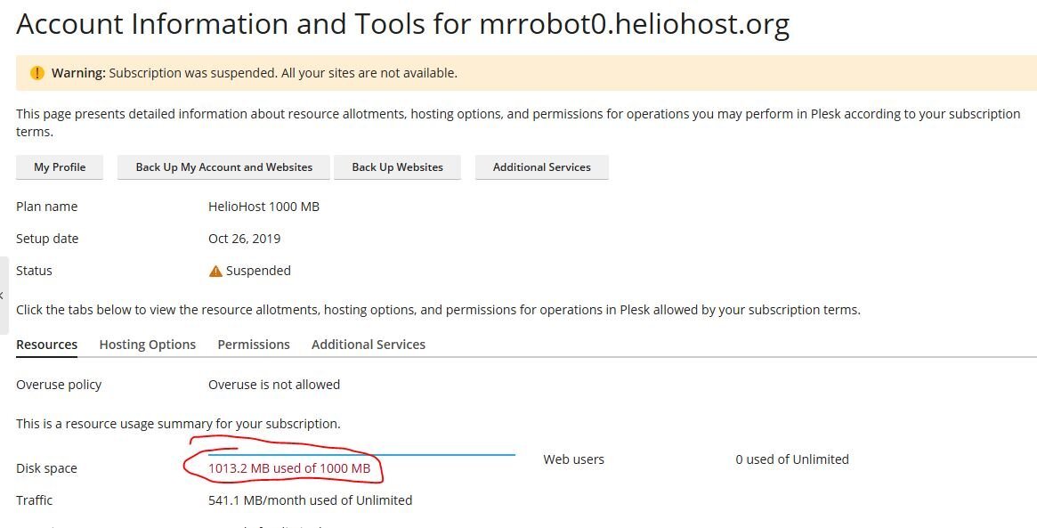Open the My Profile button

[60, 167]
